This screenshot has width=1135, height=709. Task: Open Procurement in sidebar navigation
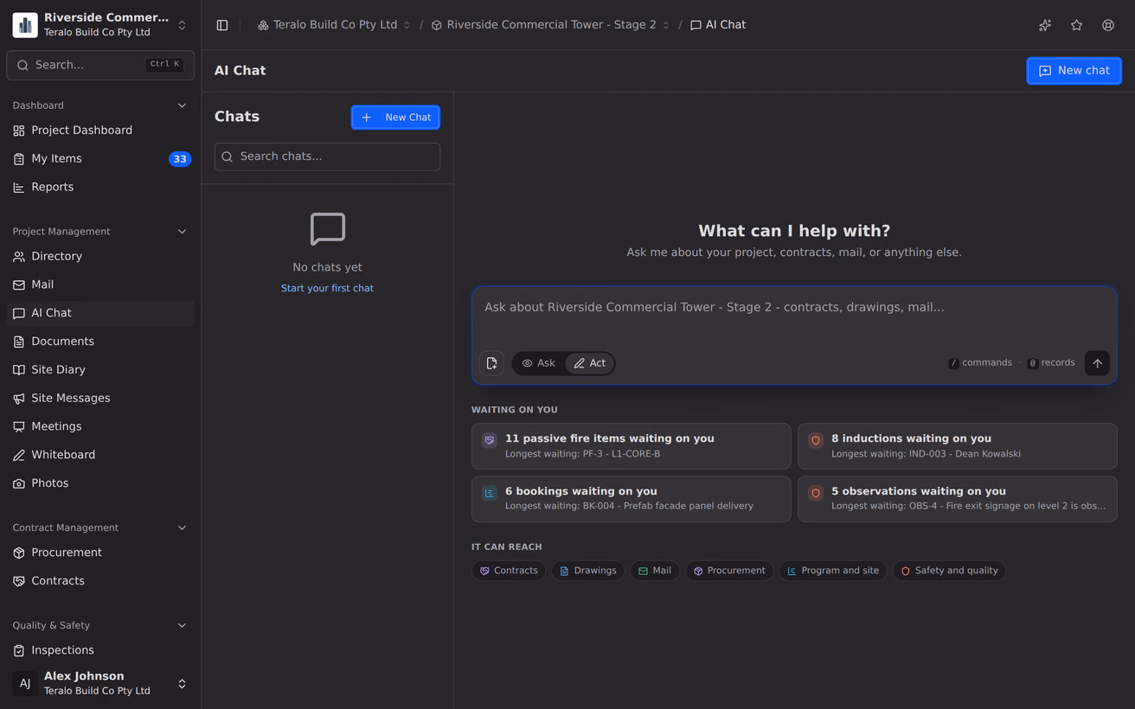pyautogui.click(x=100, y=553)
